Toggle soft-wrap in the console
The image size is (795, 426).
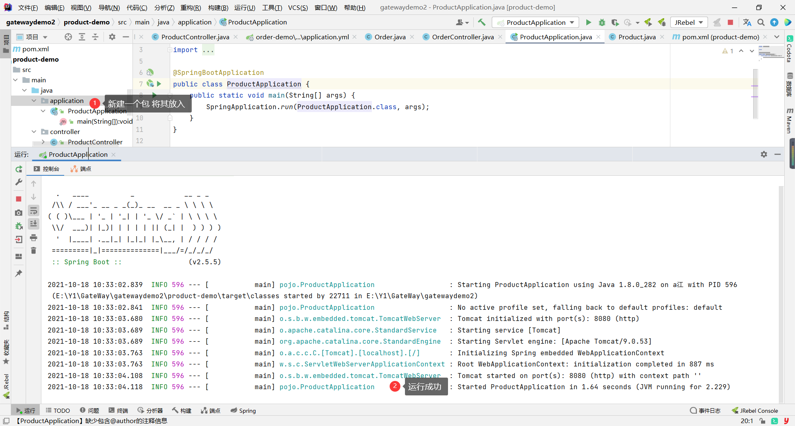[x=34, y=211]
